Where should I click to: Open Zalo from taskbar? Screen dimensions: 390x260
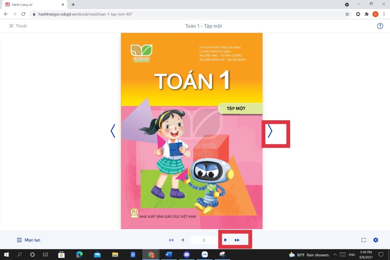(205, 255)
